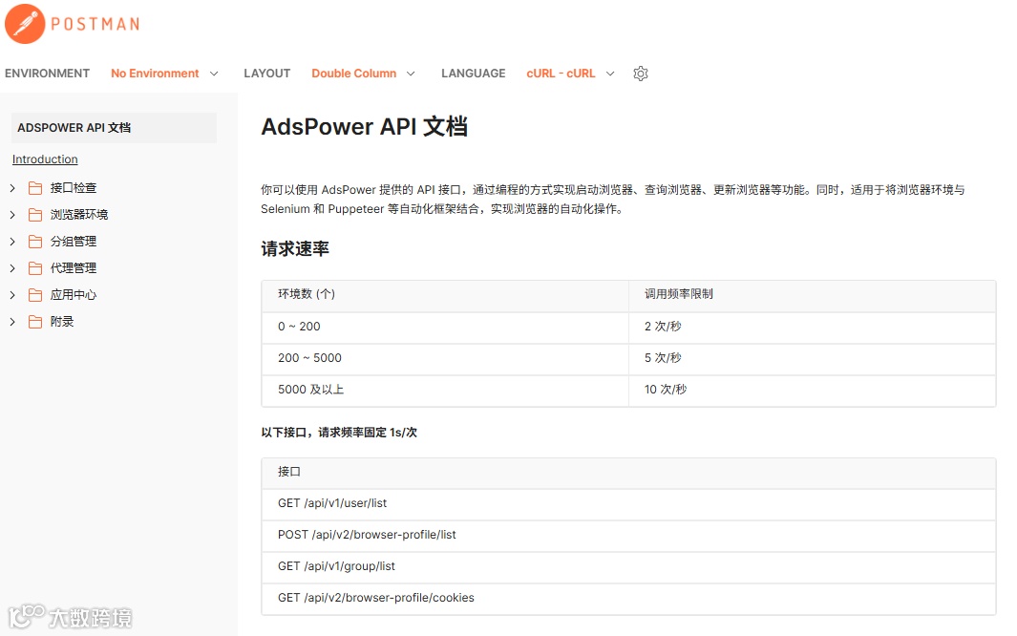Open the Introduction link
The height and width of the screenshot is (636, 1017).
45,159
